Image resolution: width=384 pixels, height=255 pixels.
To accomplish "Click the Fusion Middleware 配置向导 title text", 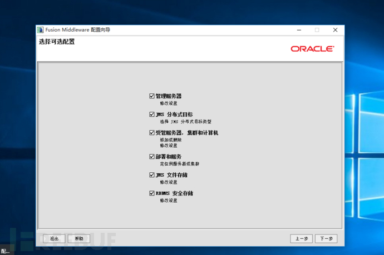I will [x=77, y=30].
